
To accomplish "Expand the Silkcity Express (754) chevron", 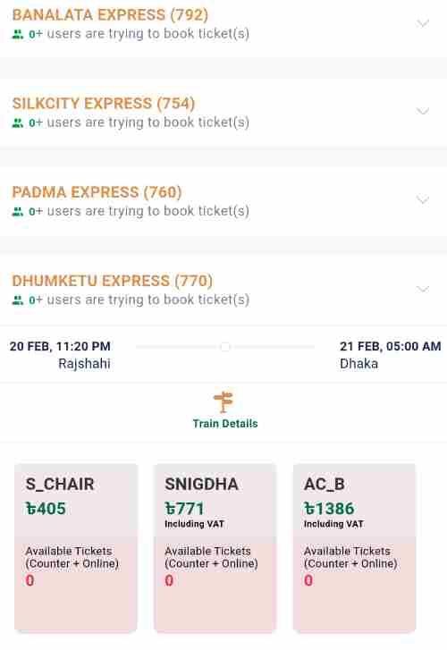I will pyautogui.click(x=423, y=111).
